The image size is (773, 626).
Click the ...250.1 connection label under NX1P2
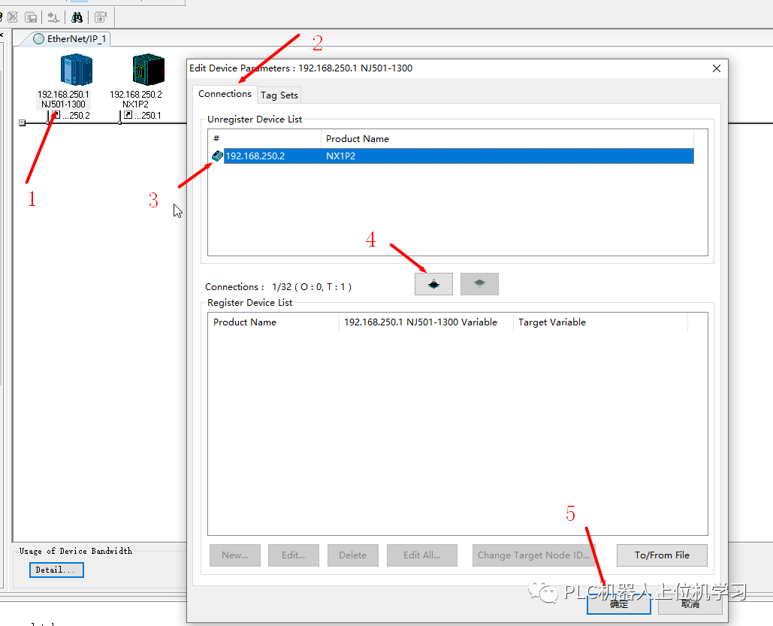coord(148,116)
